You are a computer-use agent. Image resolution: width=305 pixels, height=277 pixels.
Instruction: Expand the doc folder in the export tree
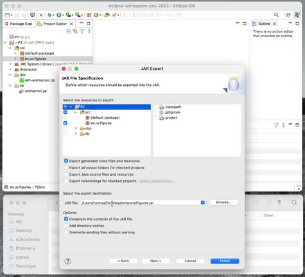(76, 128)
